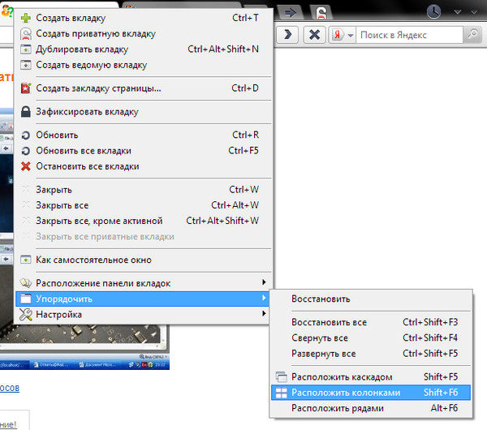Screen dimensions: 487x430
Task: Click the red X icon for Остановить все вкладки
Action: pos(25,166)
